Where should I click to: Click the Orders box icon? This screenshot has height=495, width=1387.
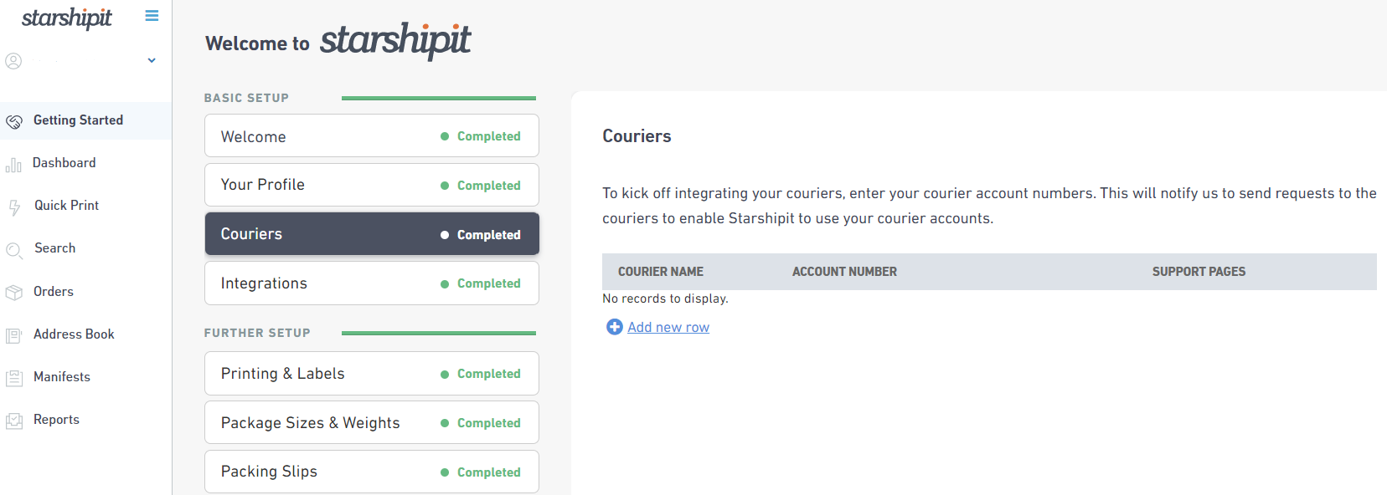pos(14,293)
